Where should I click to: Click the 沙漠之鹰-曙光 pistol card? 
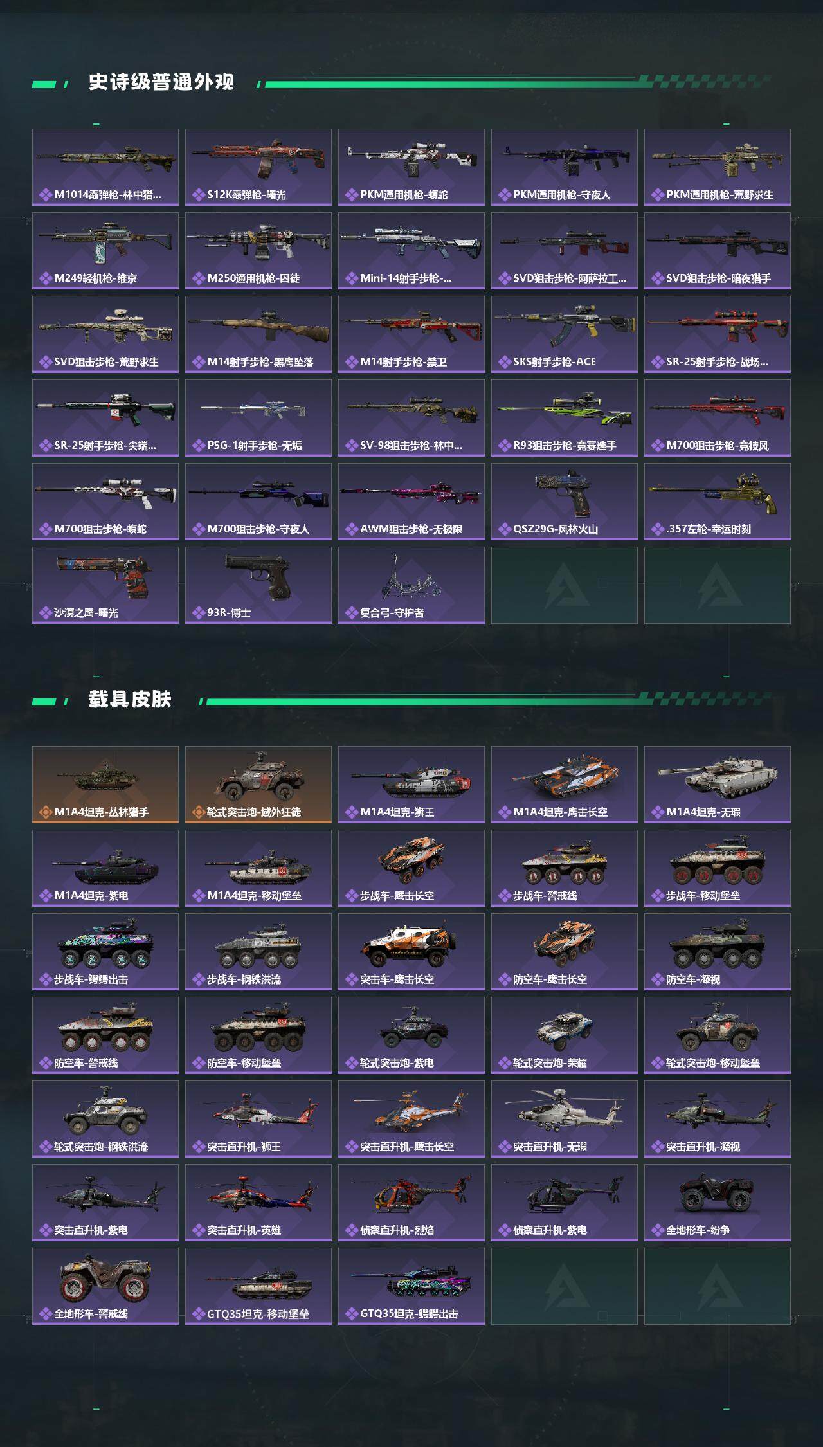point(105,585)
